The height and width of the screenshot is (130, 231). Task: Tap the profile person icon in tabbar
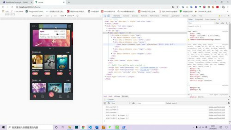(68, 96)
